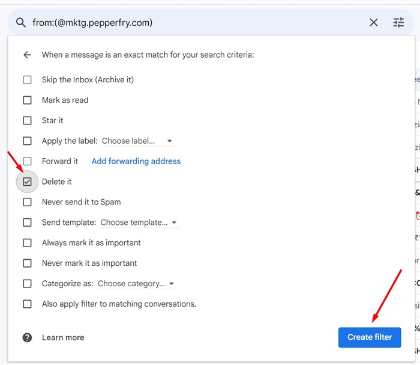Check Never mark it as important
The width and height of the screenshot is (420, 365).
(x=27, y=263)
